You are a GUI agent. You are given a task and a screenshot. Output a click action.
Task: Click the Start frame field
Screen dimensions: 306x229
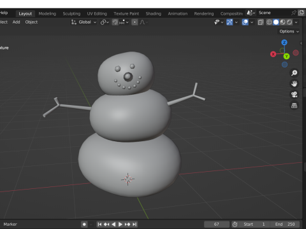(x=254, y=225)
